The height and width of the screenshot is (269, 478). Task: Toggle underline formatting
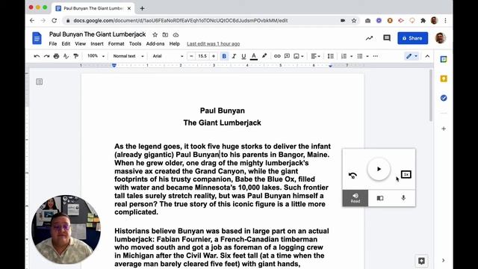pyautogui.click(x=243, y=56)
